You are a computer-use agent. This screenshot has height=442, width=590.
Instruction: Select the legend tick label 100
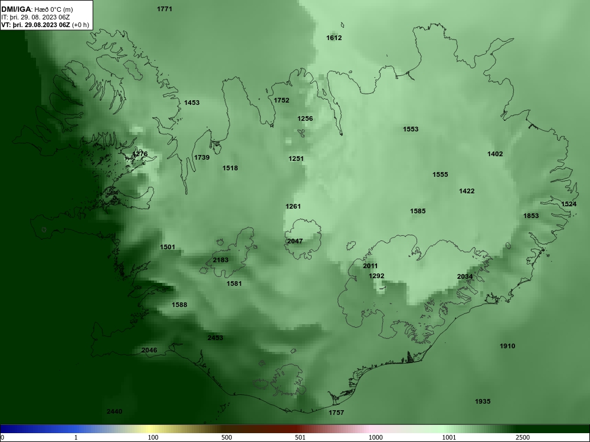153,437
